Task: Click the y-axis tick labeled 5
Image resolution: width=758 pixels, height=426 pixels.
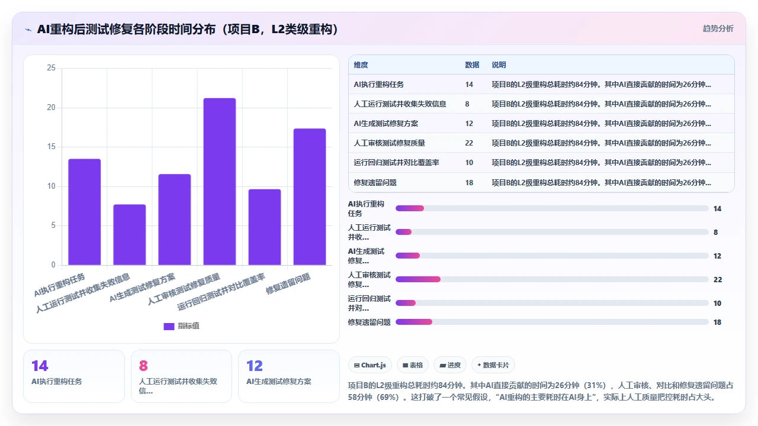Action: 53,225
